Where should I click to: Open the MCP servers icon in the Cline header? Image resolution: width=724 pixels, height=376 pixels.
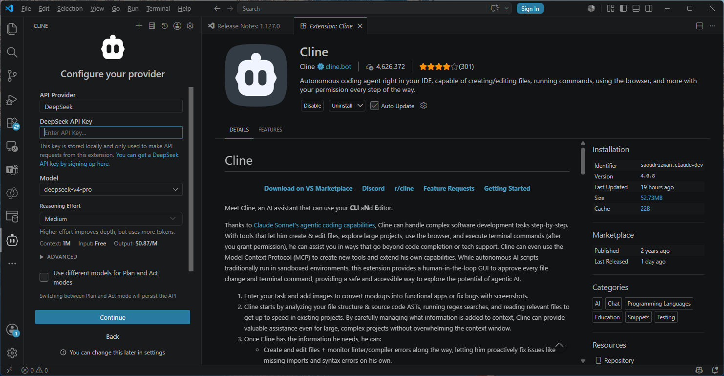[x=152, y=26]
